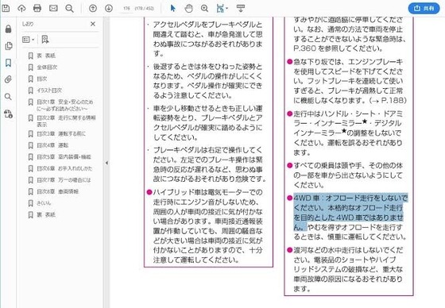Screen dimensions: 445x308
Task: Click the text 急な下り坂では、エンジンブレーキ
Action: [348, 62]
